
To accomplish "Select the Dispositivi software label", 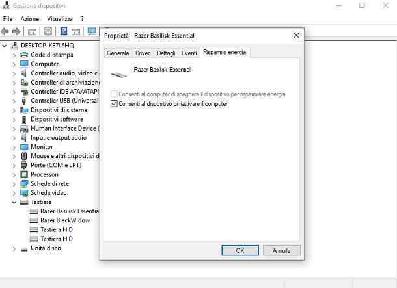I will click(57, 119).
